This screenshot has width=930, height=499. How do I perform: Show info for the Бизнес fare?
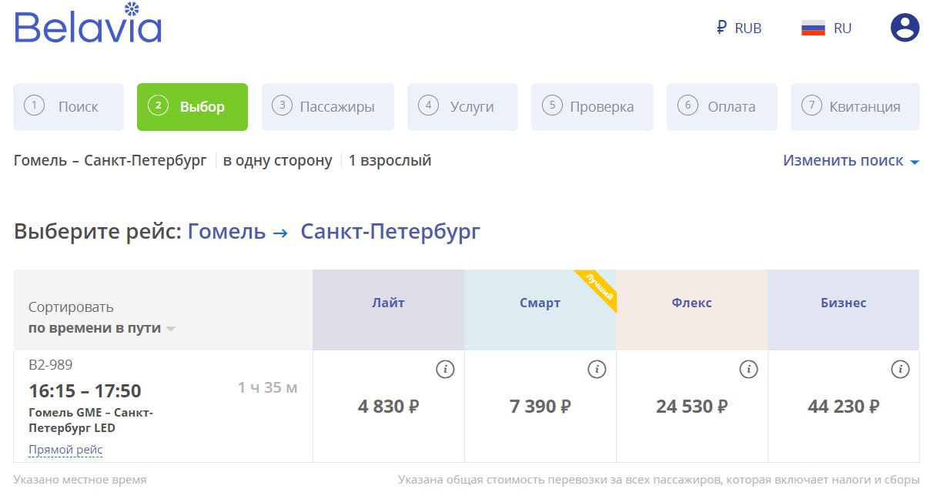tap(900, 370)
